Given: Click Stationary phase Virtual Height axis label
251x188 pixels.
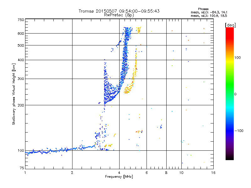Looking at the screenshot, I should pyautogui.click(x=14, y=94).
